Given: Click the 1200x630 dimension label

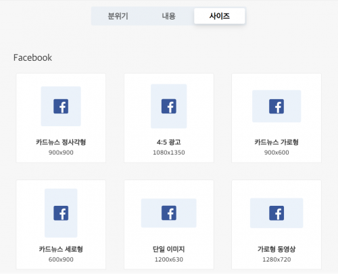Looking at the screenshot, I should 169,260.
